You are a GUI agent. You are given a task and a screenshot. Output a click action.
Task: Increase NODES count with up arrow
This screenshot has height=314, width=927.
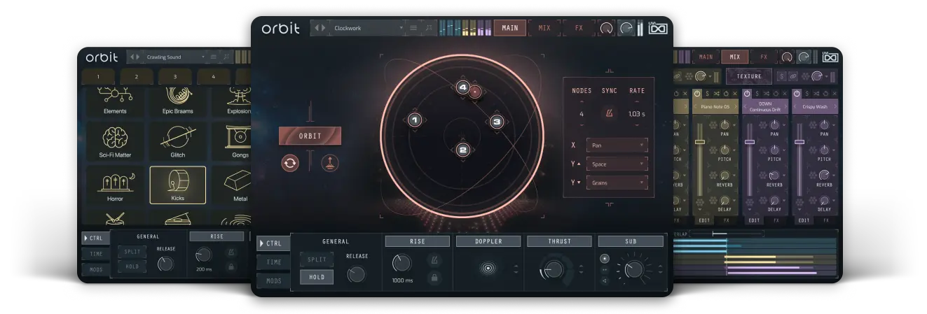(581, 102)
